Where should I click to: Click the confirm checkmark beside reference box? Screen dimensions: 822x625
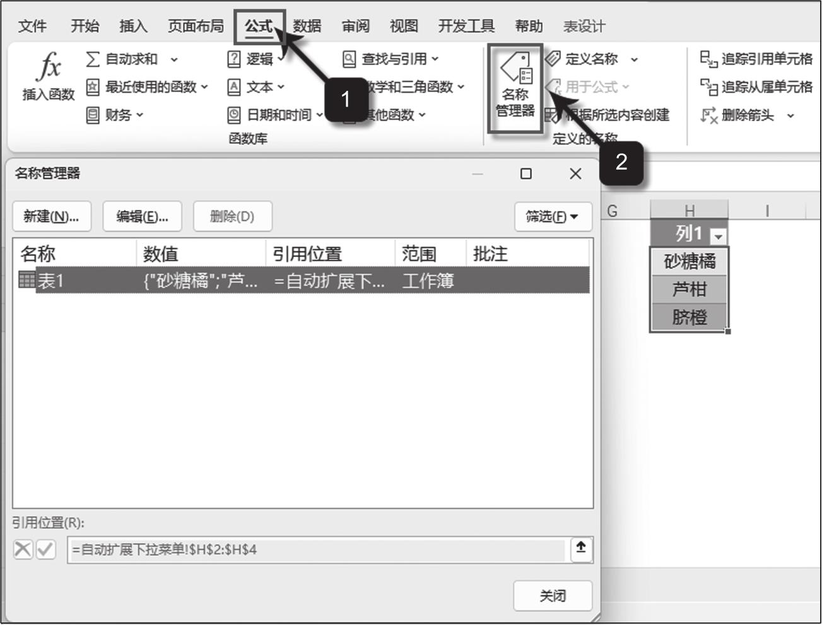coord(45,549)
